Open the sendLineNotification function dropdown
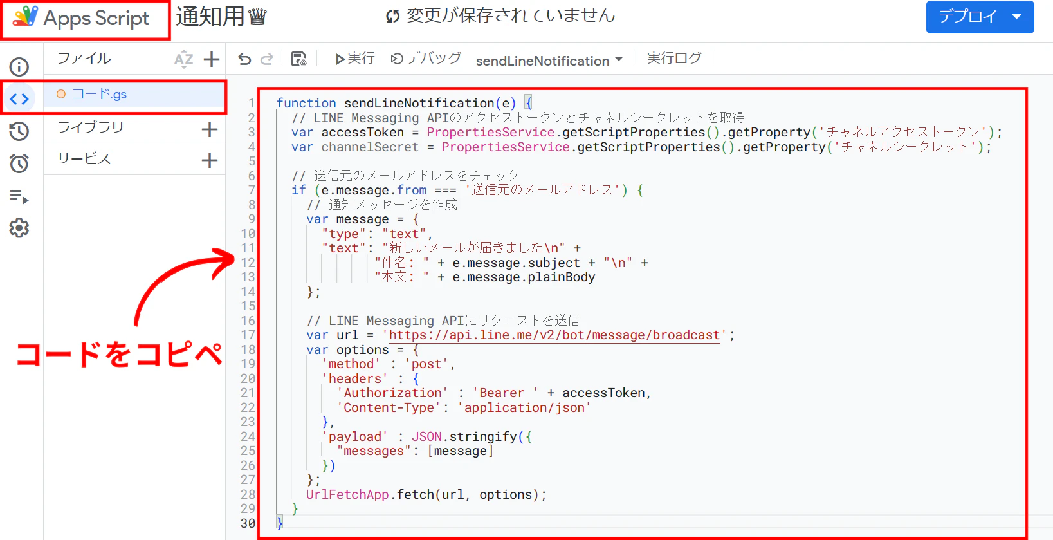The height and width of the screenshot is (540, 1053). click(549, 61)
